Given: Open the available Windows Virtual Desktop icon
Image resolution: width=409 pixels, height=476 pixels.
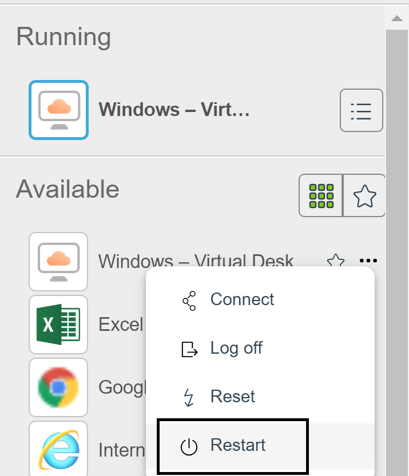Looking at the screenshot, I should click(x=58, y=262).
